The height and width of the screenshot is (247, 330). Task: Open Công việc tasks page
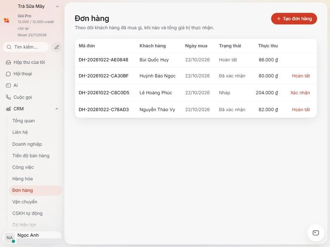(x=23, y=167)
